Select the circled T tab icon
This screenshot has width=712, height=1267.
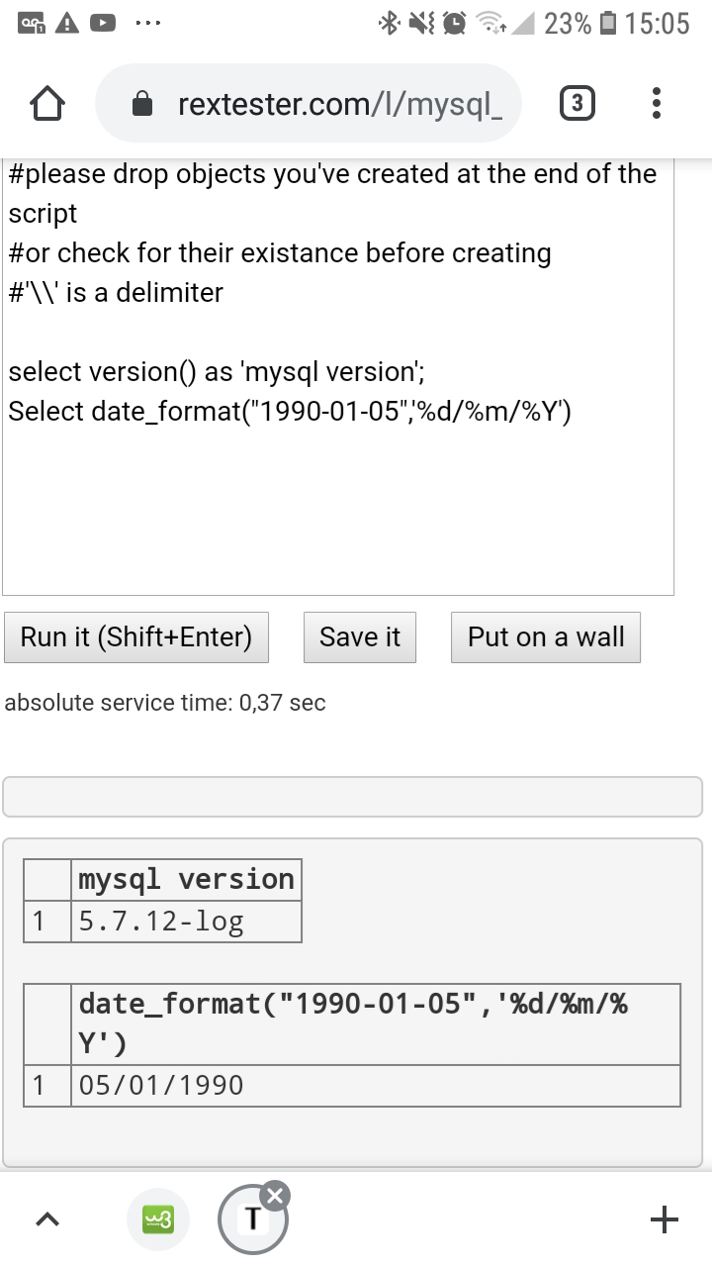252,1220
